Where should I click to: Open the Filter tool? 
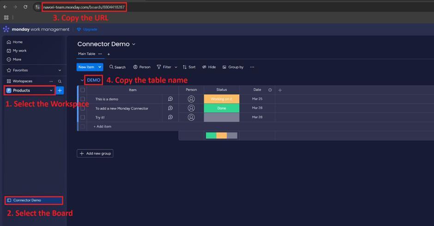(164, 67)
